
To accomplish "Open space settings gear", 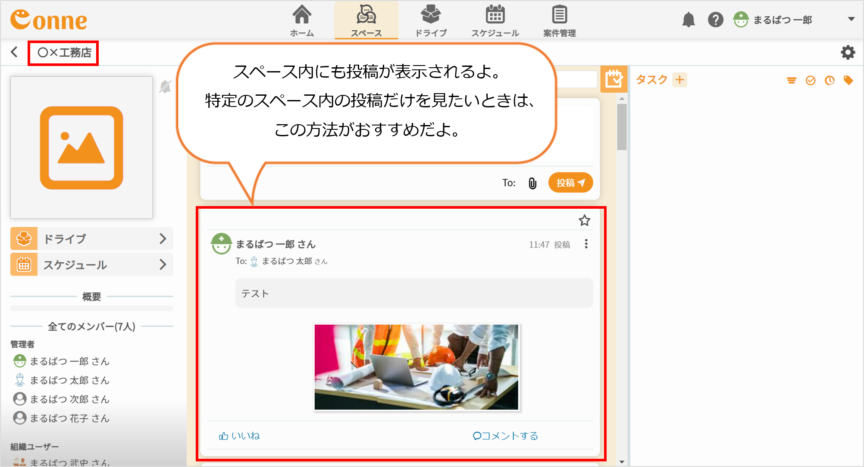I will (x=848, y=52).
